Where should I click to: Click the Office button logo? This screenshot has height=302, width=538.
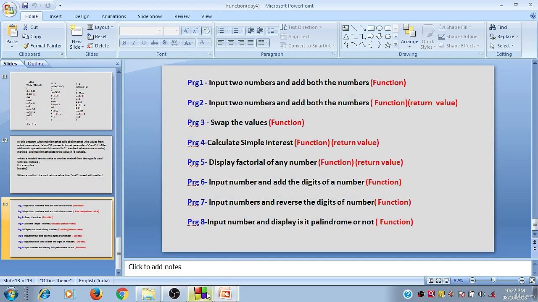(x=9, y=8)
